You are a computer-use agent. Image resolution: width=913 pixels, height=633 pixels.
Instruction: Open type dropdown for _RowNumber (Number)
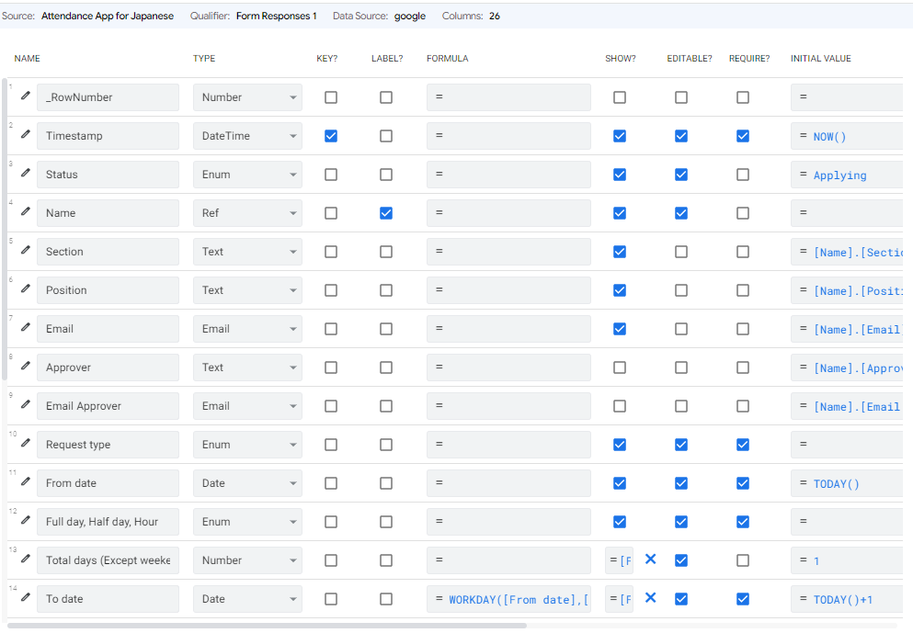point(247,97)
